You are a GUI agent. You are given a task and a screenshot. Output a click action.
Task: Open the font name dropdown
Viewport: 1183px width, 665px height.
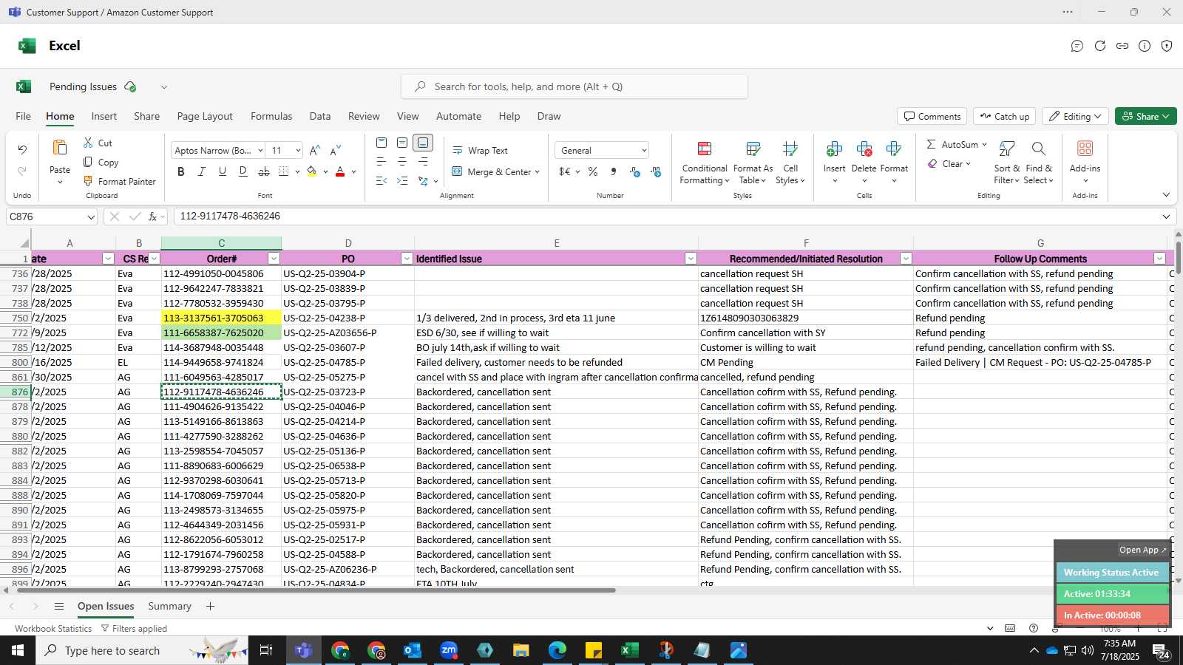(x=260, y=150)
